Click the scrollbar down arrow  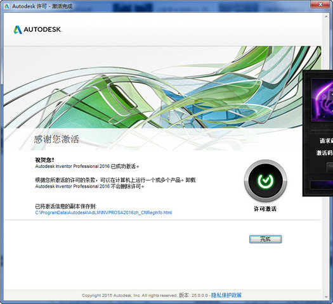point(326,297)
